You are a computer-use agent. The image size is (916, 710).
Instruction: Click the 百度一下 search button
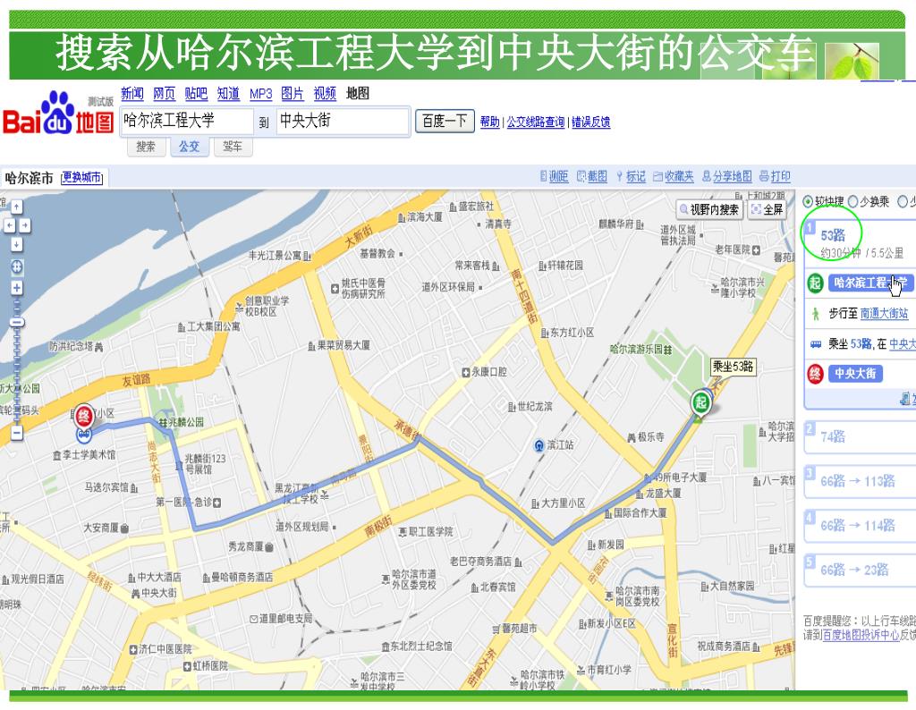pyautogui.click(x=445, y=121)
